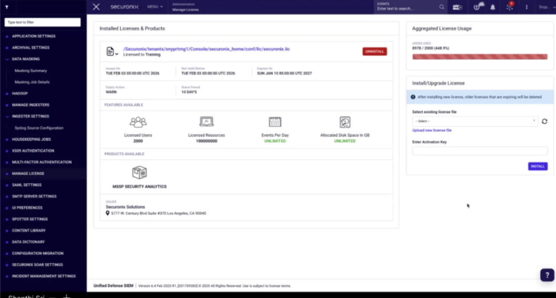
Task: Click the info icon in the license notice
Action: point(413,97)
